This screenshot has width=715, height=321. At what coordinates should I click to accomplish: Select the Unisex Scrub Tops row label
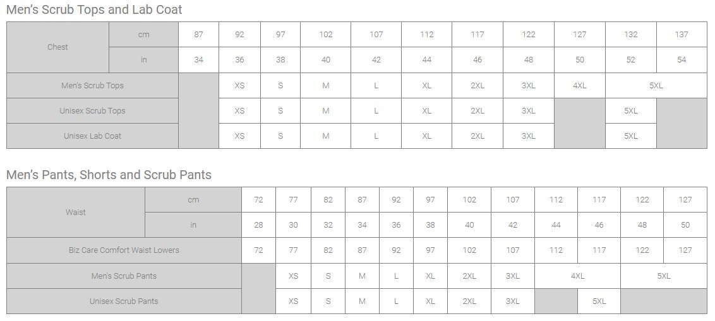click(92, 110)
